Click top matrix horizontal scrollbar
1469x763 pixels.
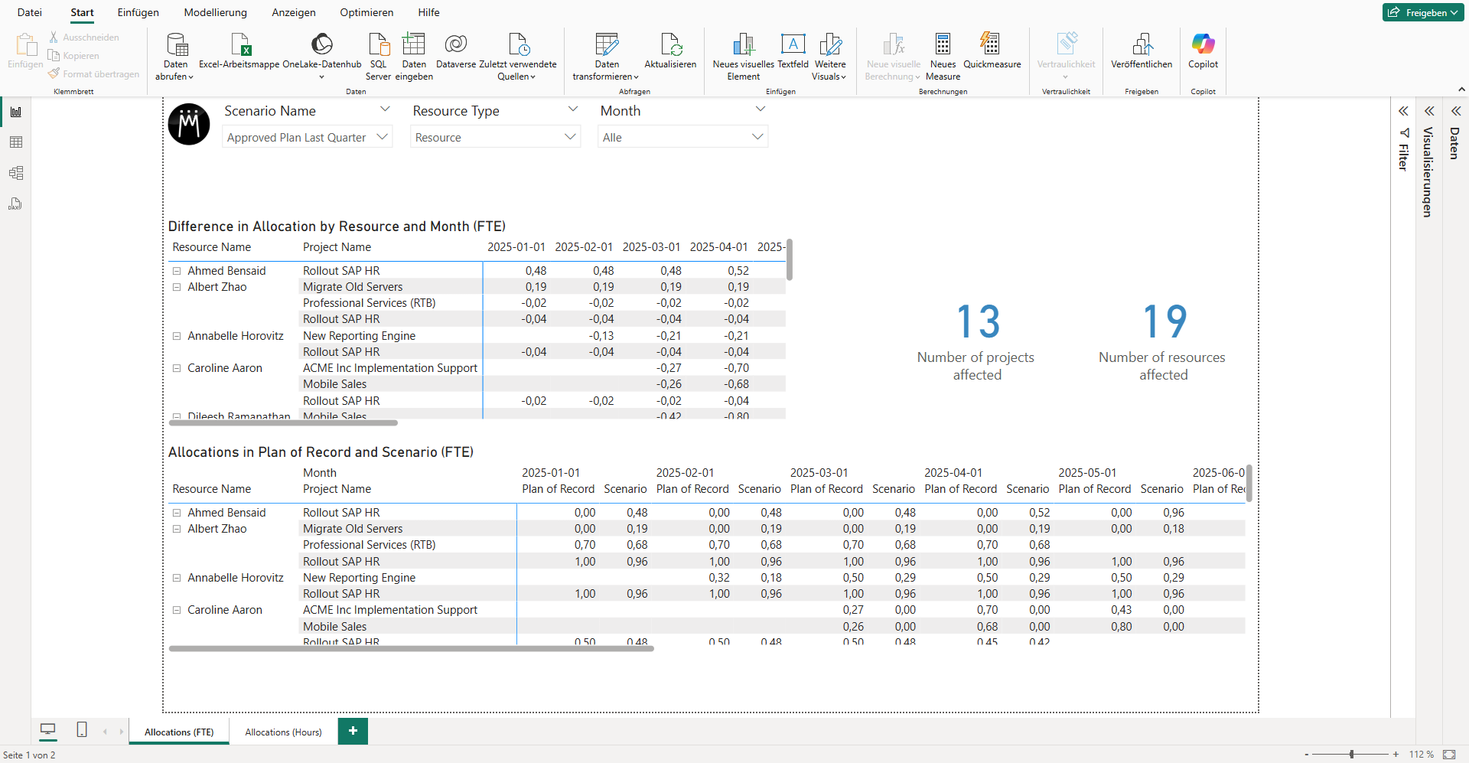283,422
